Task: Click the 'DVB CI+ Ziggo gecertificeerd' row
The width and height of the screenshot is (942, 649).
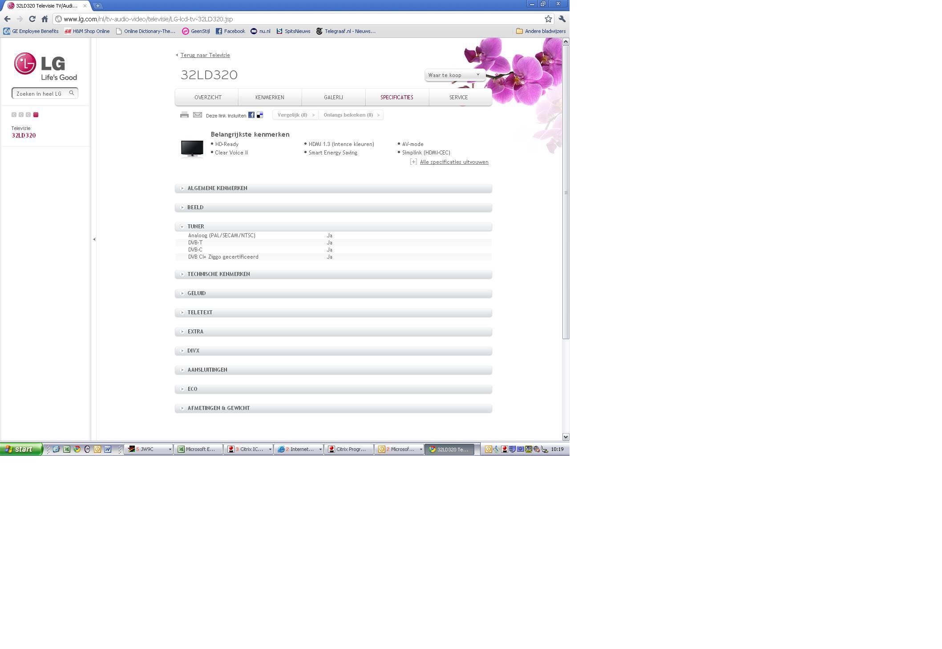Action: click(333, 257)
